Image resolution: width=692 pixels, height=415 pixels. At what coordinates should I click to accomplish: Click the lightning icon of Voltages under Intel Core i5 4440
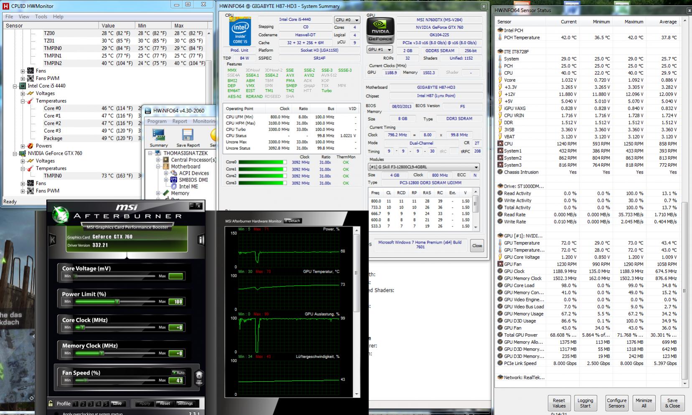31,93
